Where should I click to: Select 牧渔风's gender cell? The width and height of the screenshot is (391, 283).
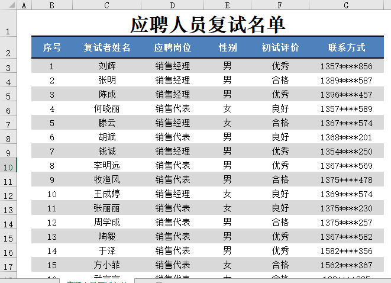227,180
